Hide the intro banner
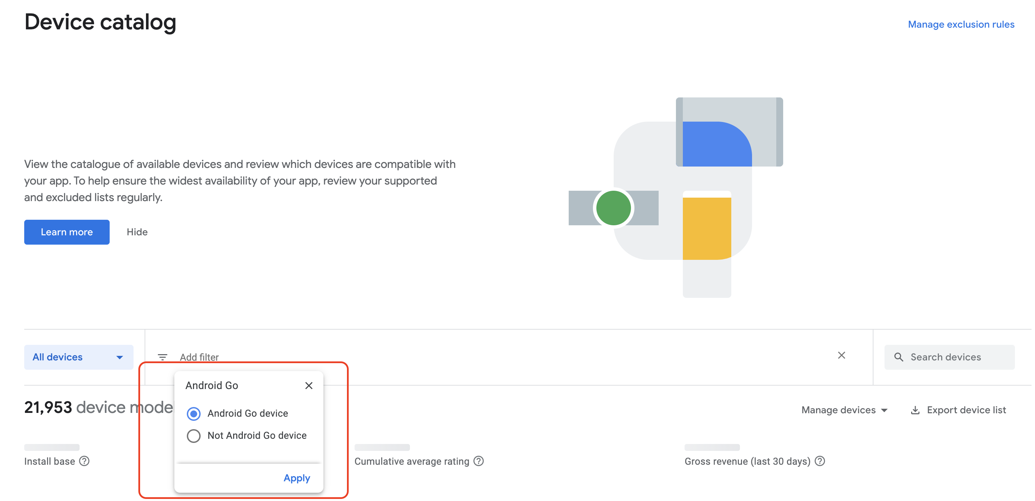The width and height of the screenshot is (1035, 501). [x=137, y=232]
